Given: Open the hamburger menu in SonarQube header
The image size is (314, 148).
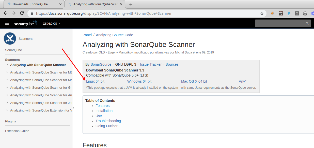Looking at the screenshot, I should [7, 23].
